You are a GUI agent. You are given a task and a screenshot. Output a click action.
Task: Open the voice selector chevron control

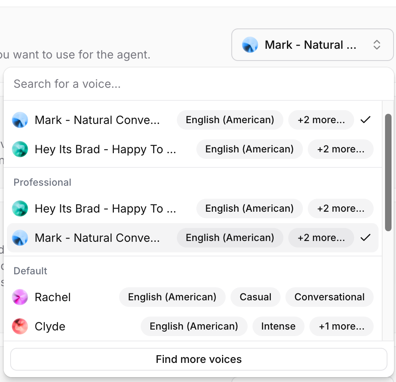click(x=377, y=45)
